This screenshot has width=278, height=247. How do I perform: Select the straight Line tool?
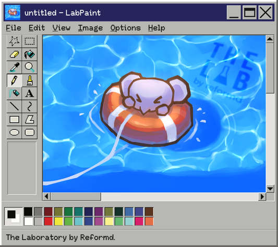click(14, 106)
